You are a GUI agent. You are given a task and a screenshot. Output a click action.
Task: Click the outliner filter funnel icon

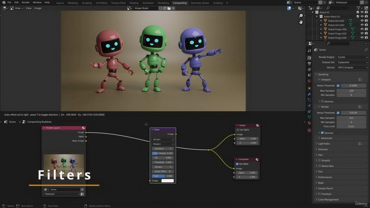point(359,8)
